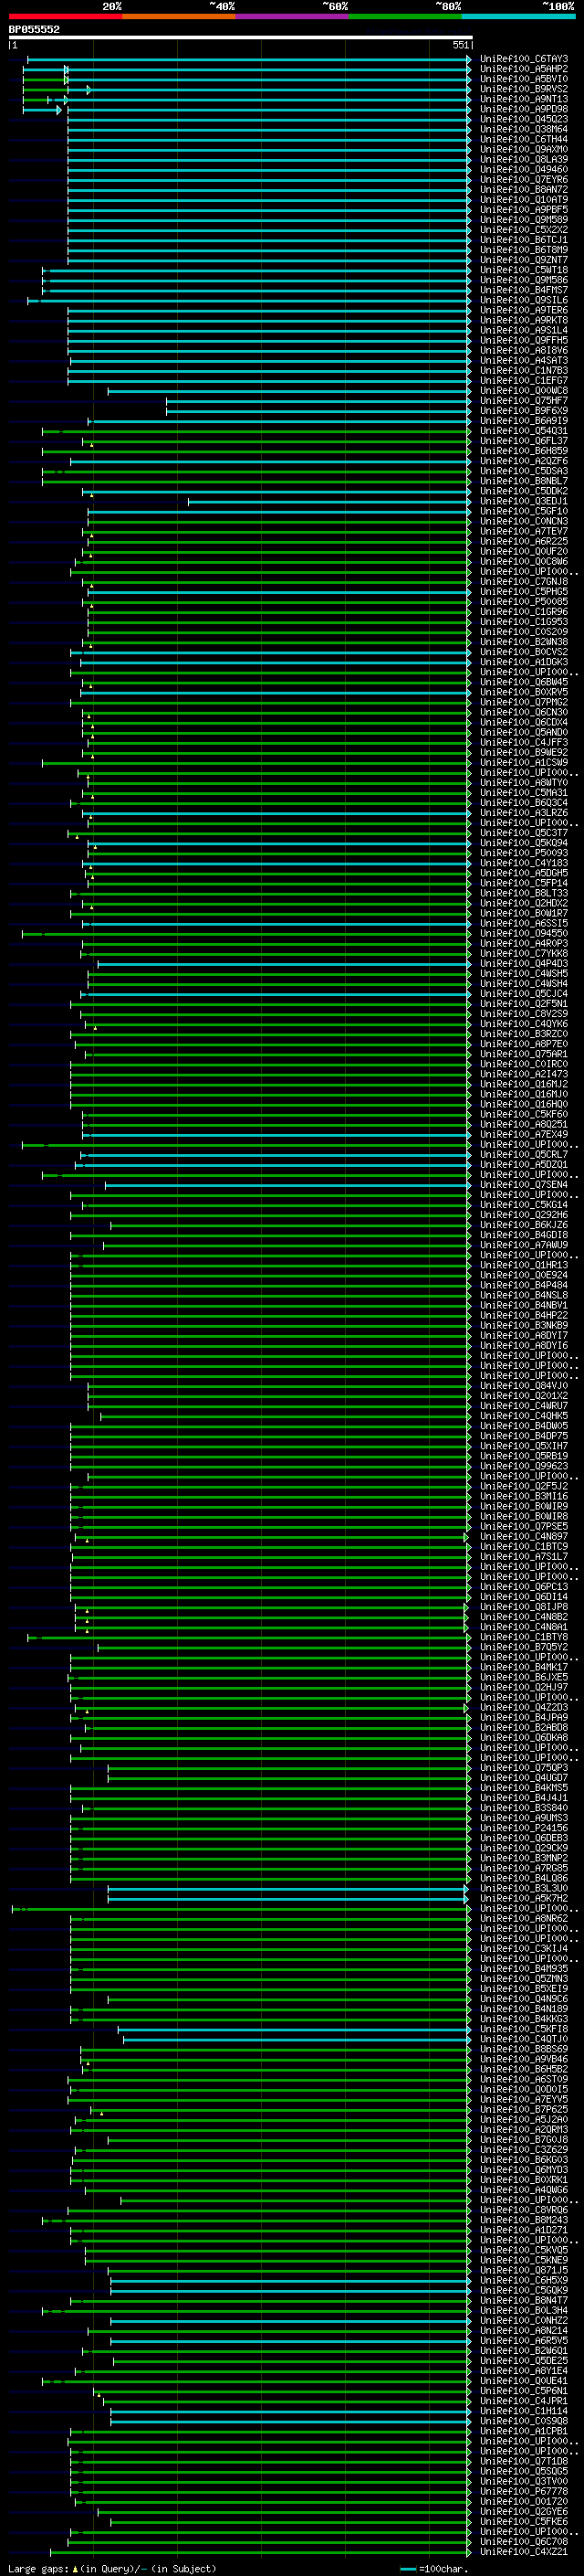Click UniRef100_A9NT13 hit name
584x2576 pixels.
click(524, 99)
